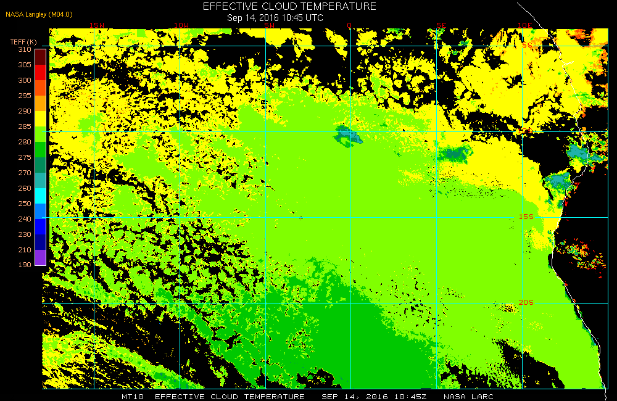617x401 pixels.
Task: Select the '210' legend value
Action: 25,249
